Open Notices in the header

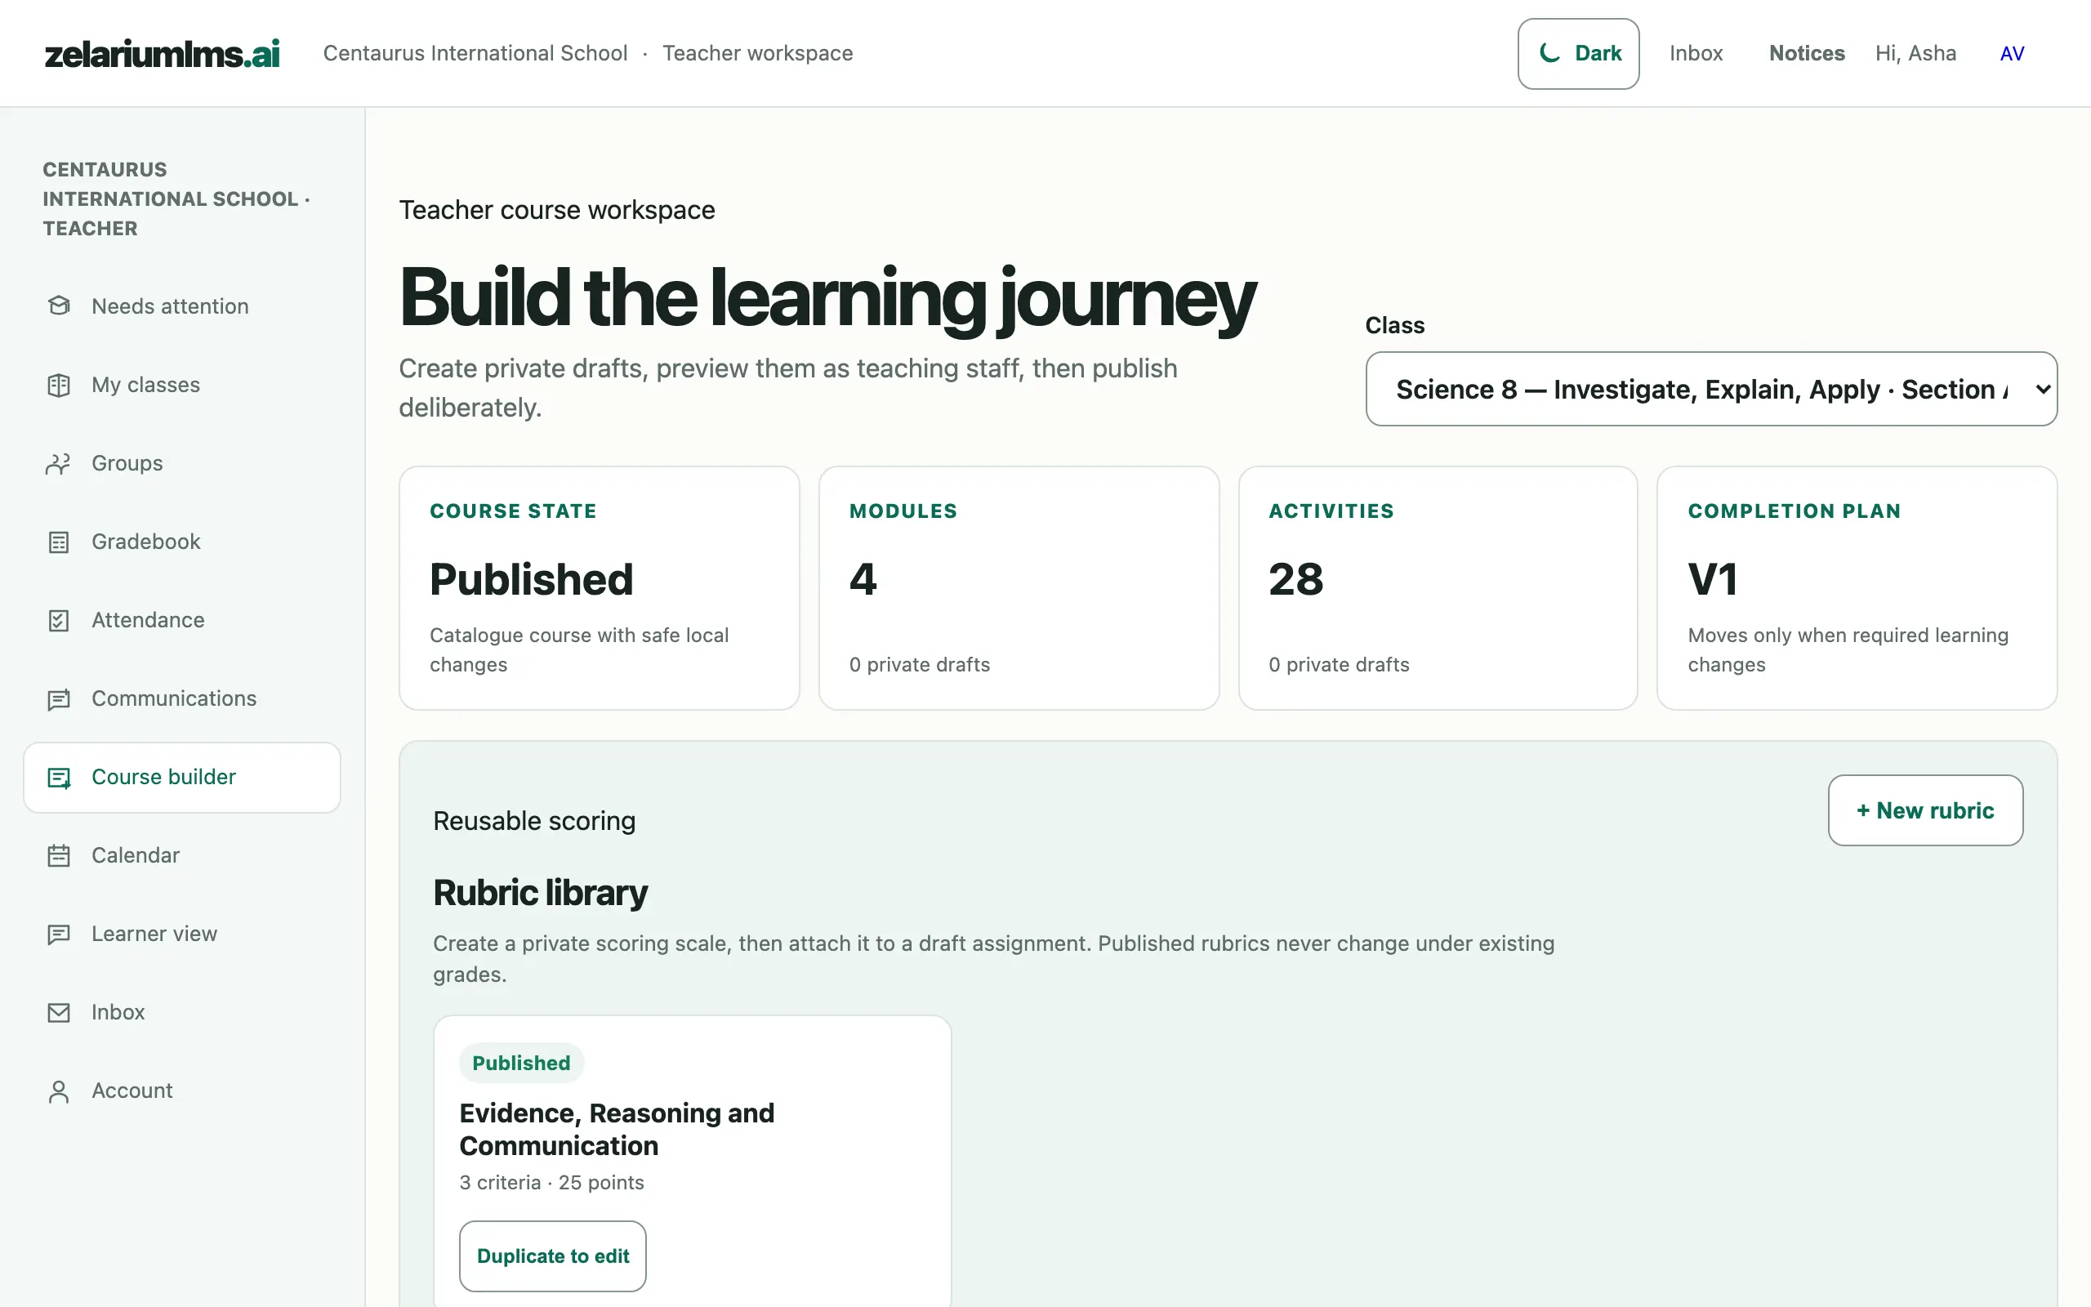click(x=1807, y=54)
